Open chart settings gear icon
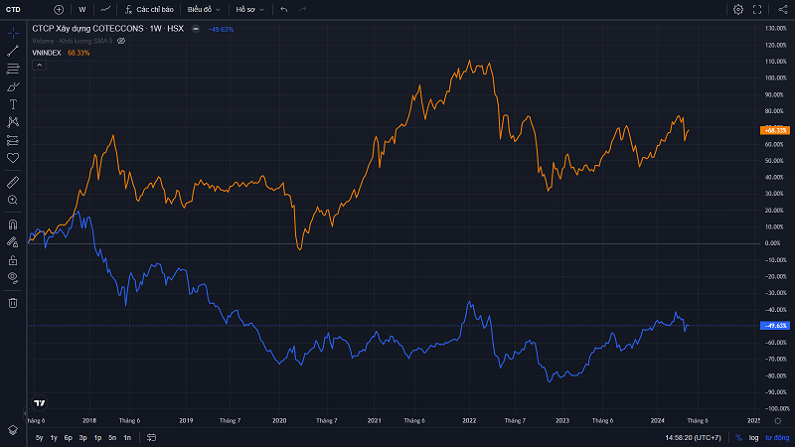 coord(738,9)
